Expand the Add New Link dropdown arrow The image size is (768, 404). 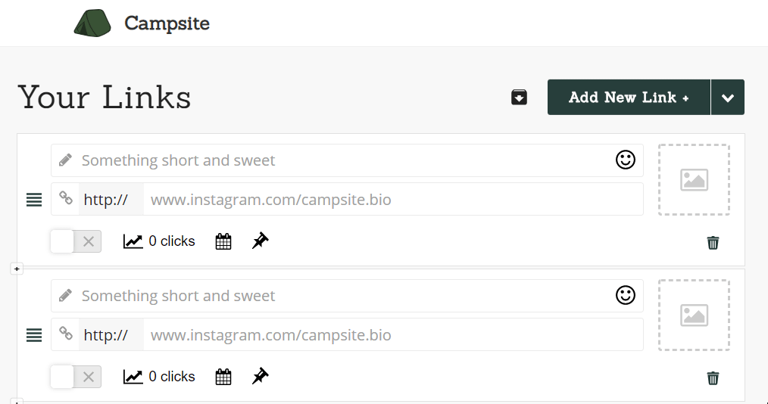click(x=728, y=98)
